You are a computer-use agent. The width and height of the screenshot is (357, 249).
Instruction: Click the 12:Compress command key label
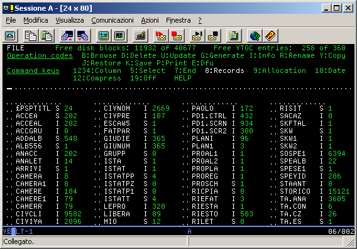pyautogui.click(x=97, y=78)
